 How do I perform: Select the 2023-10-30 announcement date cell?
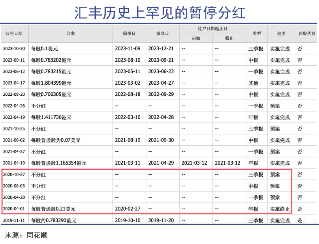[14, 49]
